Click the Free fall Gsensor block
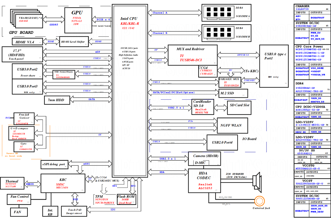Screen dimensions: 331x218 tap(24, 119)
